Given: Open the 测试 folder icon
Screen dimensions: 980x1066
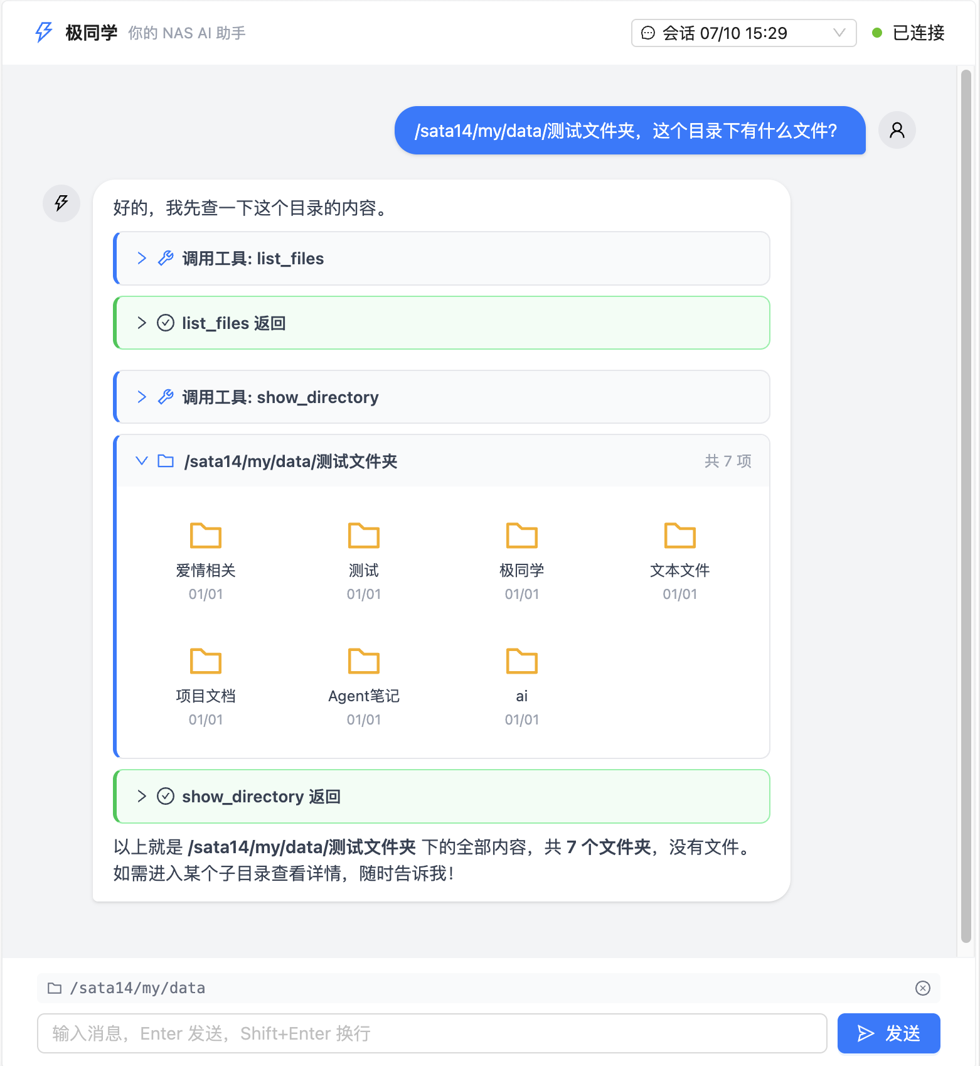Looking at the screenshot, I should point(364,536).
